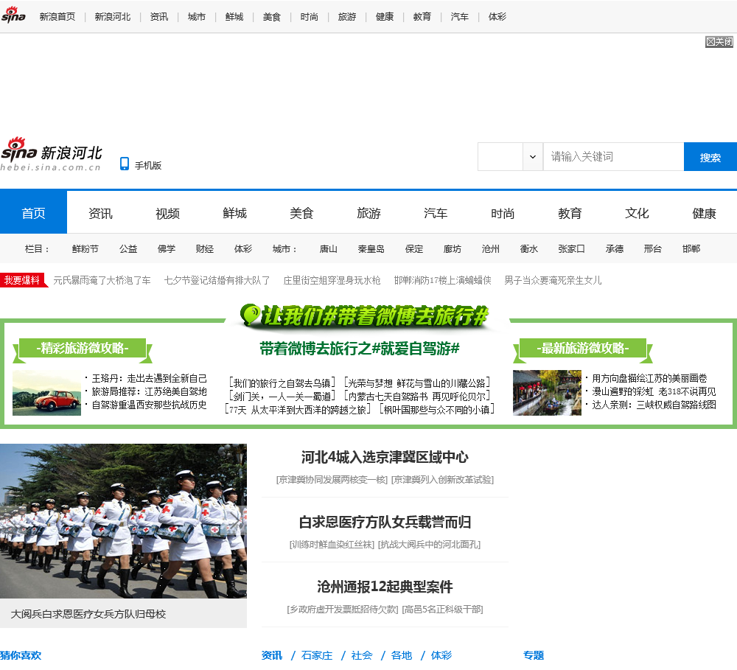Viewport: 737px width, 670px height.
Task: Open the 时尚 main navigation tab
Action: pyautogui.click(x=503, y=213)
